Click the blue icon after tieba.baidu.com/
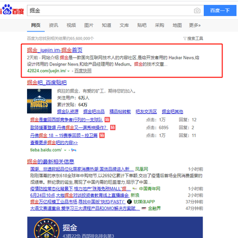Viewport: 238px width, 238px height. click(74, 150)
